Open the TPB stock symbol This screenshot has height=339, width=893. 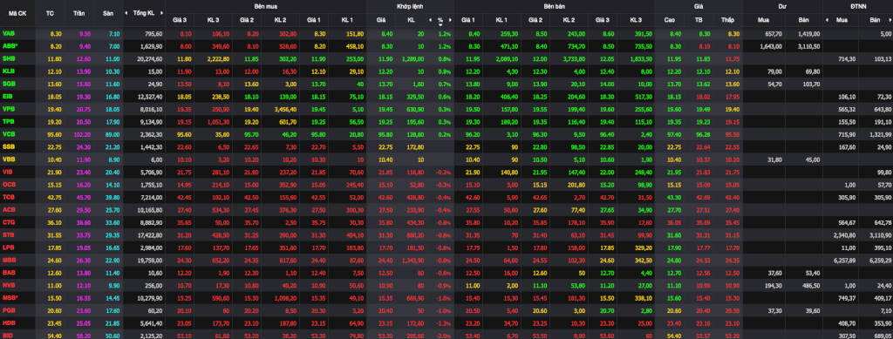point(8,121)
